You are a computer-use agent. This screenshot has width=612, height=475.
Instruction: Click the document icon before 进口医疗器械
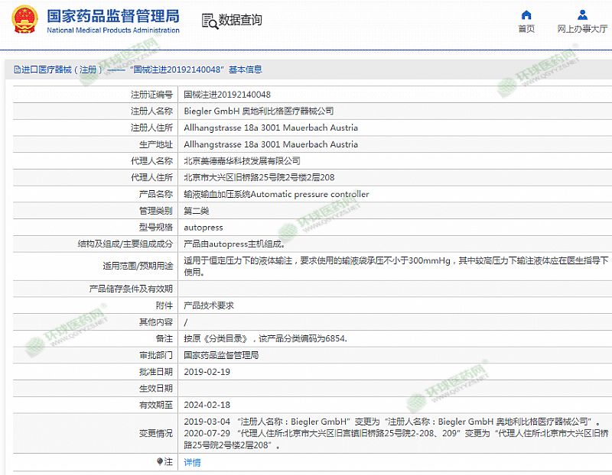click(x=16, y=69)
